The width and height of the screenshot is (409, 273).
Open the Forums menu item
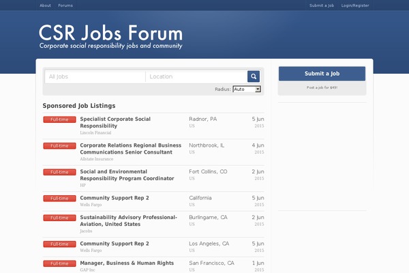pyautogui.click(x=65, y=5)
